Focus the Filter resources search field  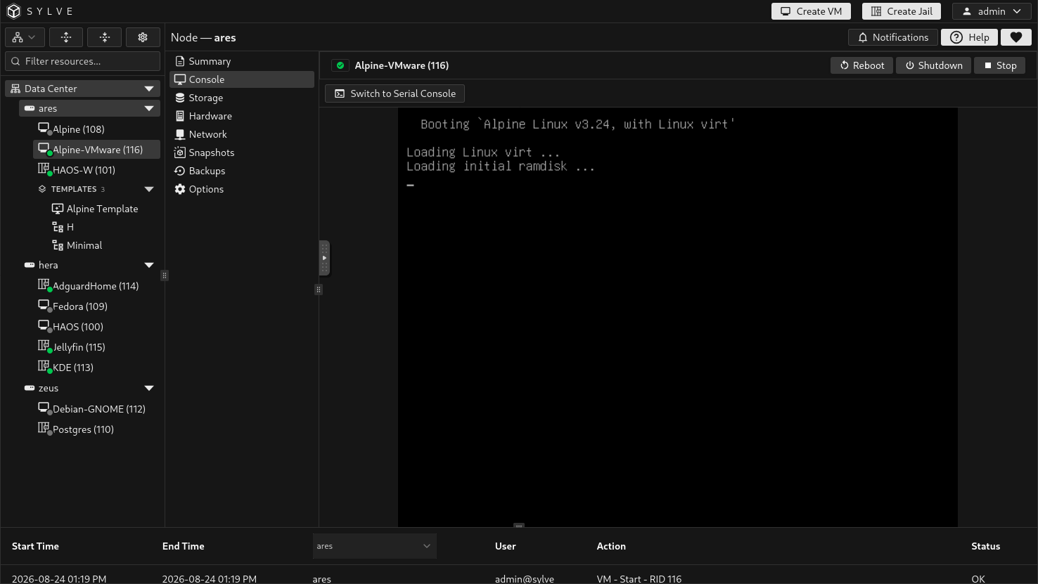83,61
